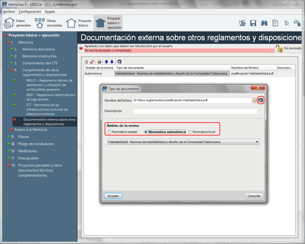Close the Tipo de documento dialog

click(x=258, y=88)
